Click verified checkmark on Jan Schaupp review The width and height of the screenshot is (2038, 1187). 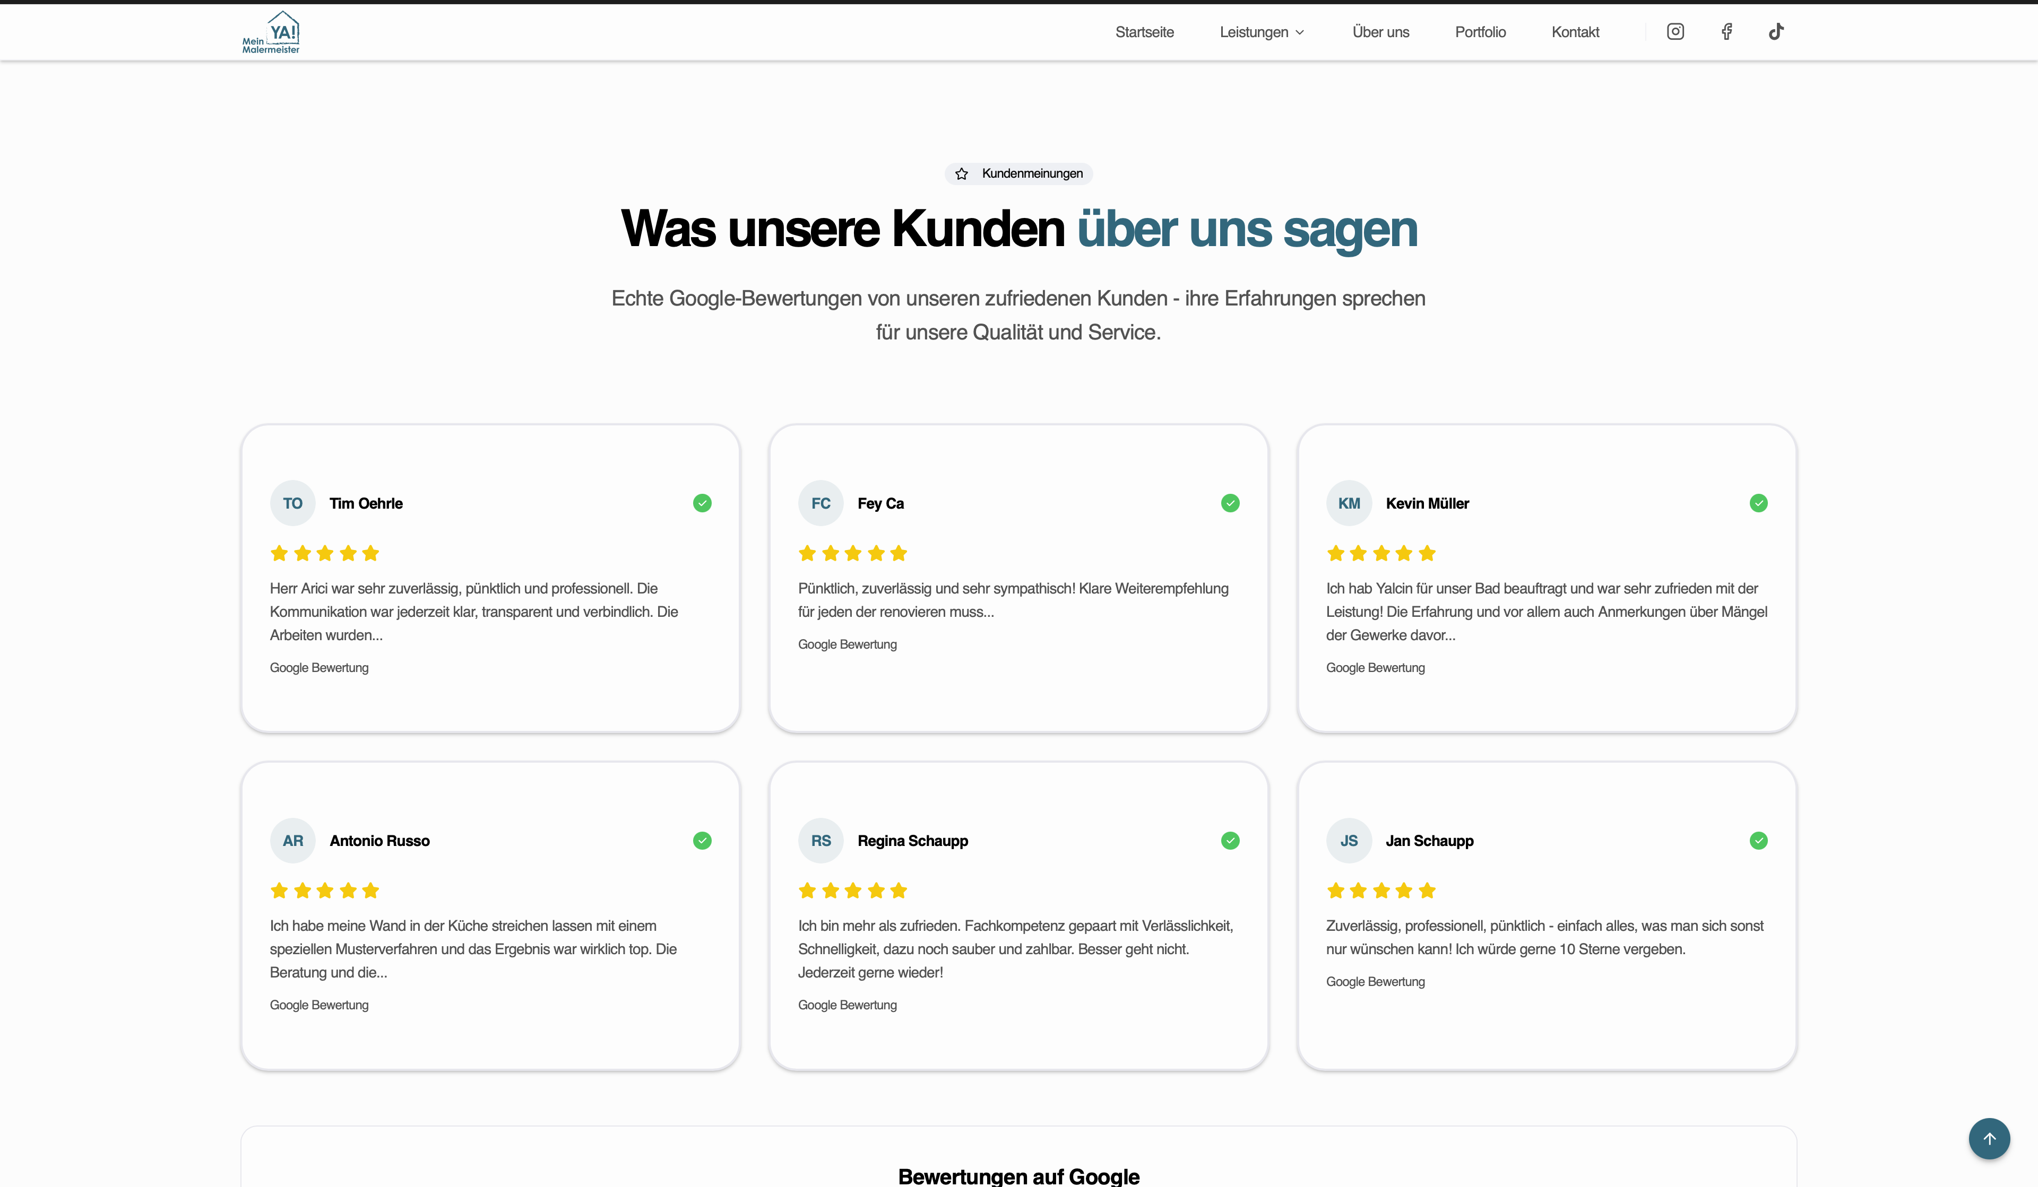(x=1758, y=840)
